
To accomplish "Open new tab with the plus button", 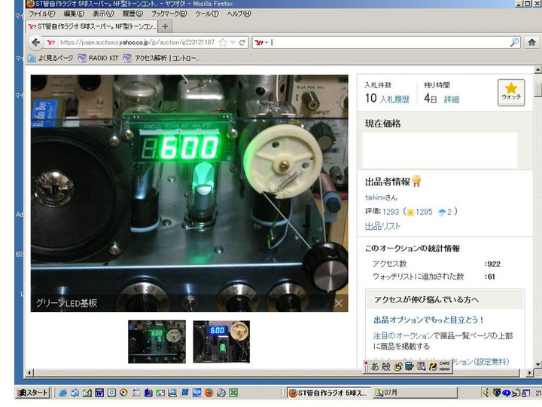I will click(166, 26).
